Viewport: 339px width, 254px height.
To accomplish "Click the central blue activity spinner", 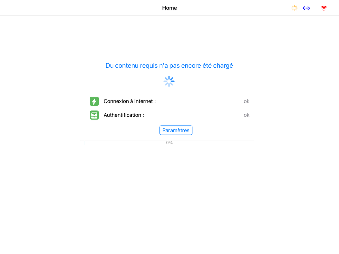I will click(x=169, y=81).
